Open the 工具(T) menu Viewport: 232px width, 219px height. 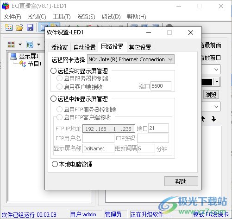click(62, 16)
